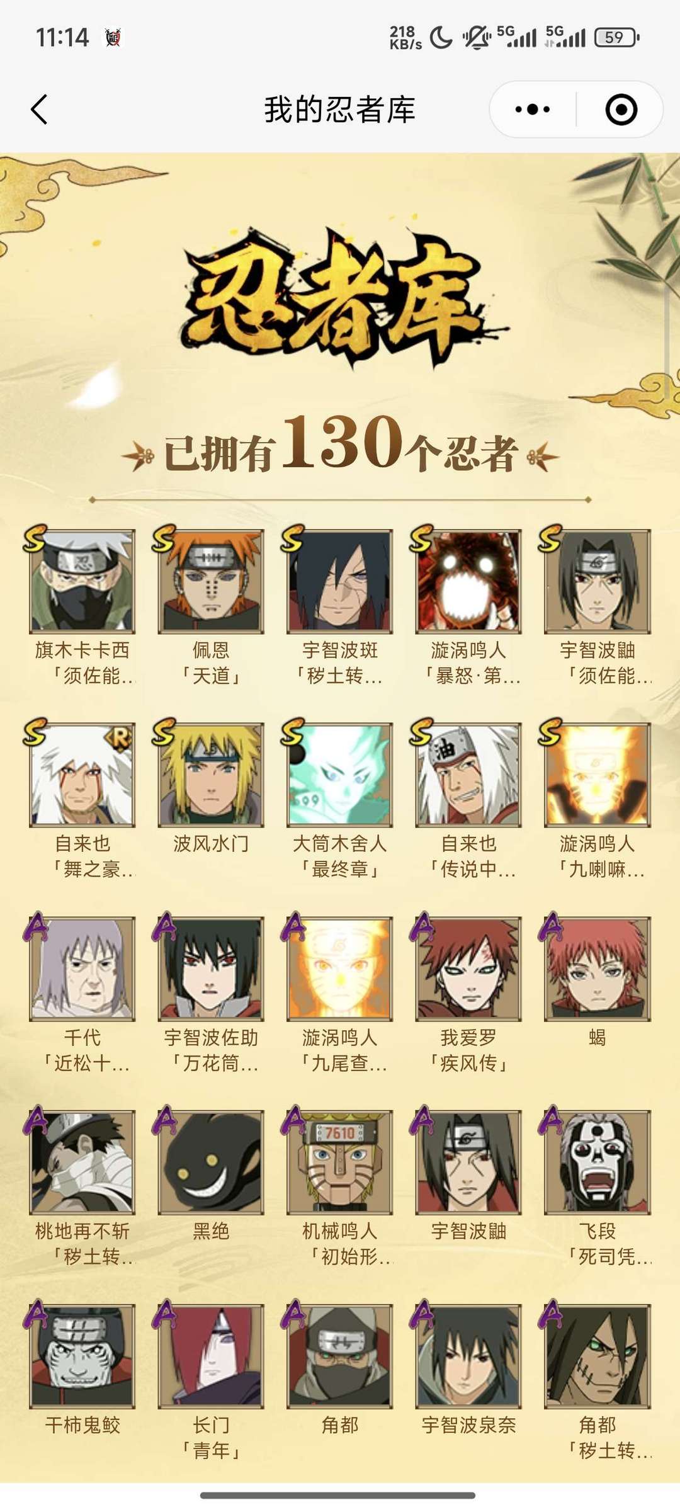Screen dimensions: 680x1512
Task: Choose the 蝎 ninja portrait
Action: 598,969
